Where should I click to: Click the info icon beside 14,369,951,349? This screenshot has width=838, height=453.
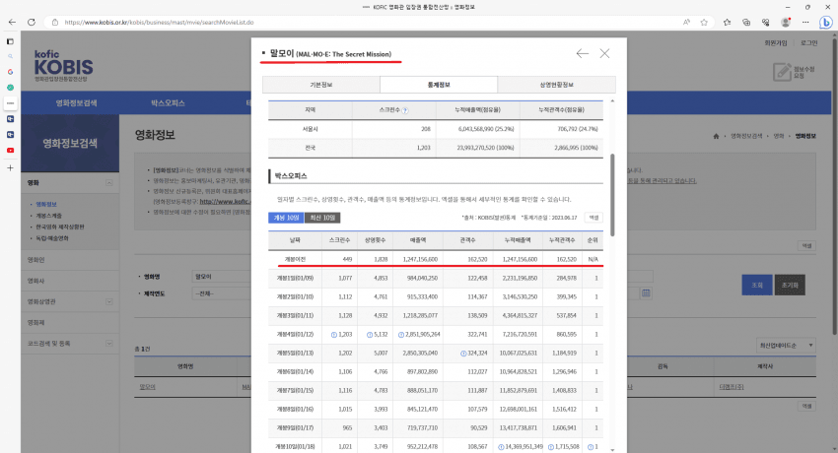click(x=501, y=446)
